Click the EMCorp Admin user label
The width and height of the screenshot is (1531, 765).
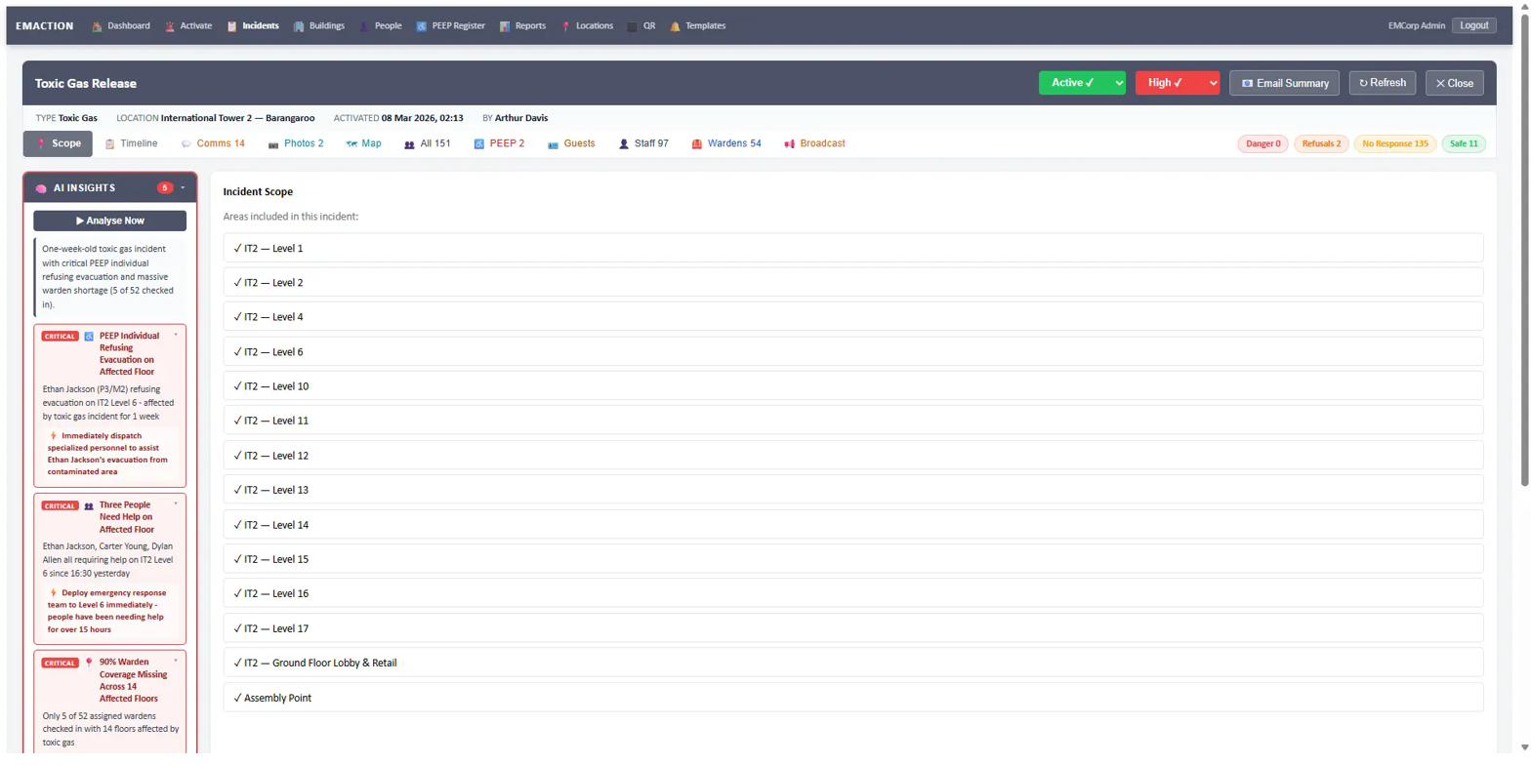1416,25
